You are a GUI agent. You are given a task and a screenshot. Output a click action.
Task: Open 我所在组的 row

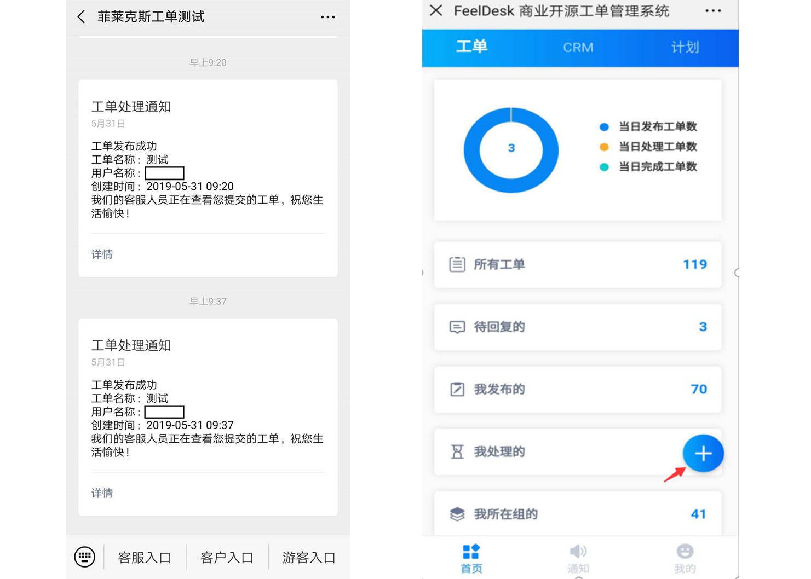[578, 513]
